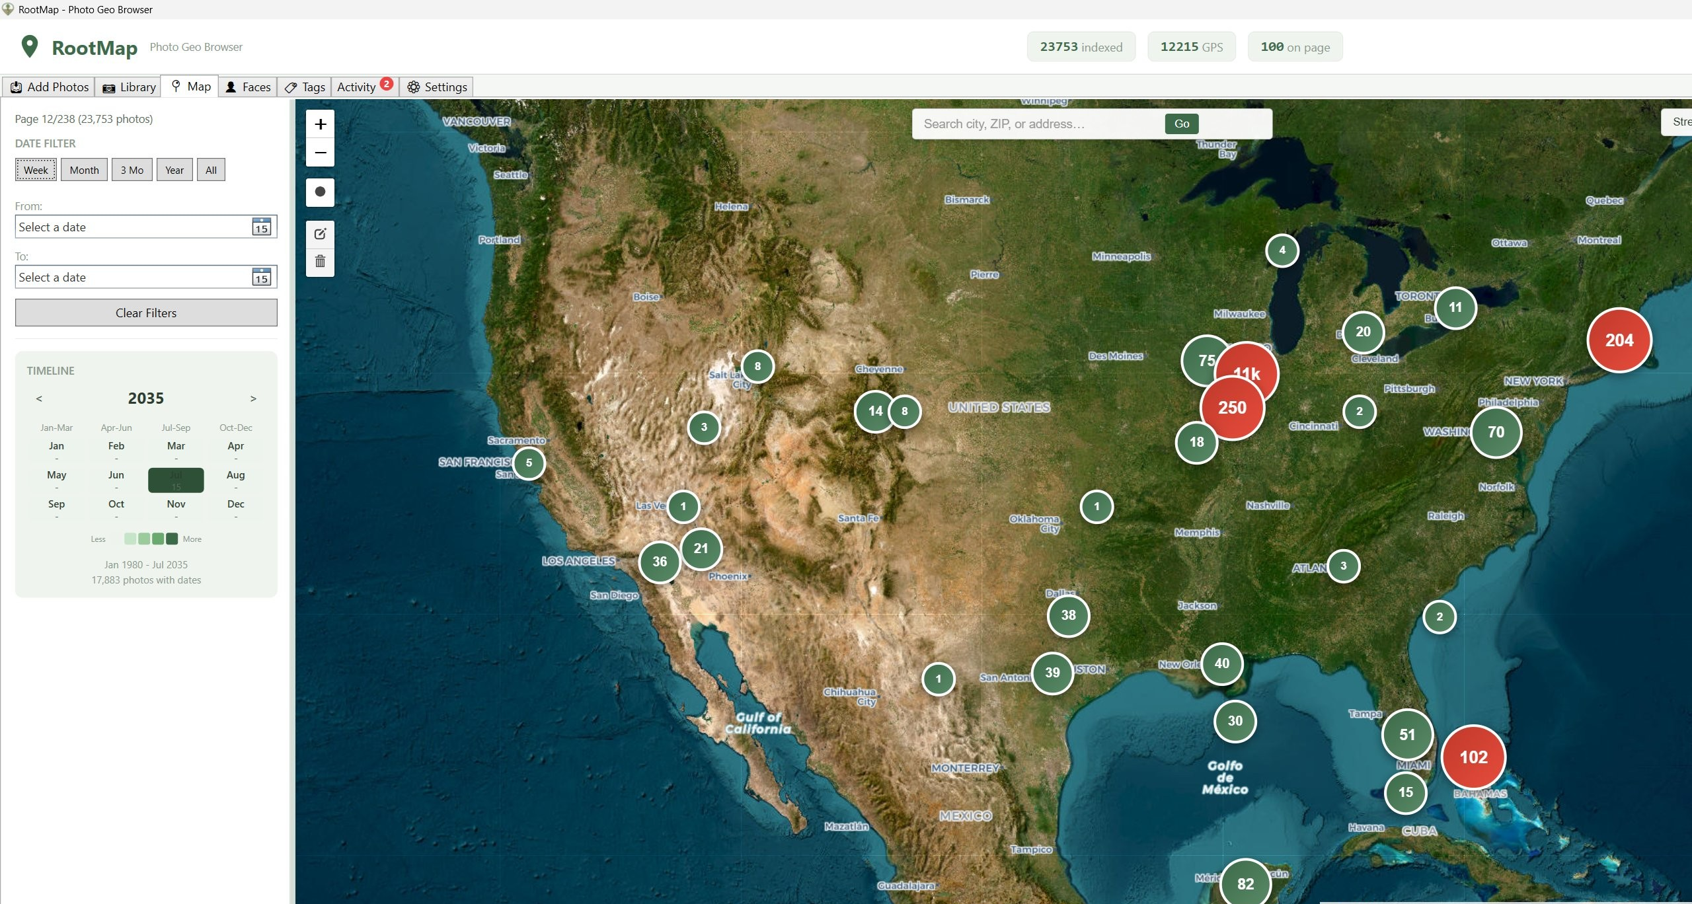1692x904 pixels.
Task: Select Mar in the timeline grid
Action: click(176, 451)
